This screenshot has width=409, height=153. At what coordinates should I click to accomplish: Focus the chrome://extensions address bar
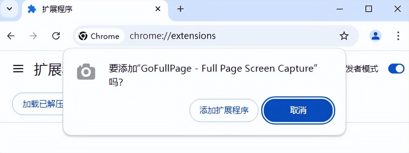pyautogui.click(x=220, y=36)
